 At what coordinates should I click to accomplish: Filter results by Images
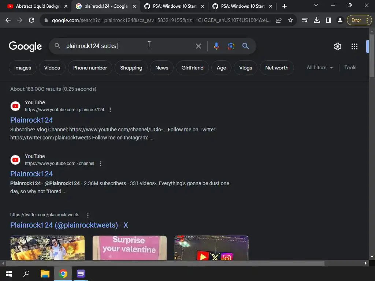point(22,68)
